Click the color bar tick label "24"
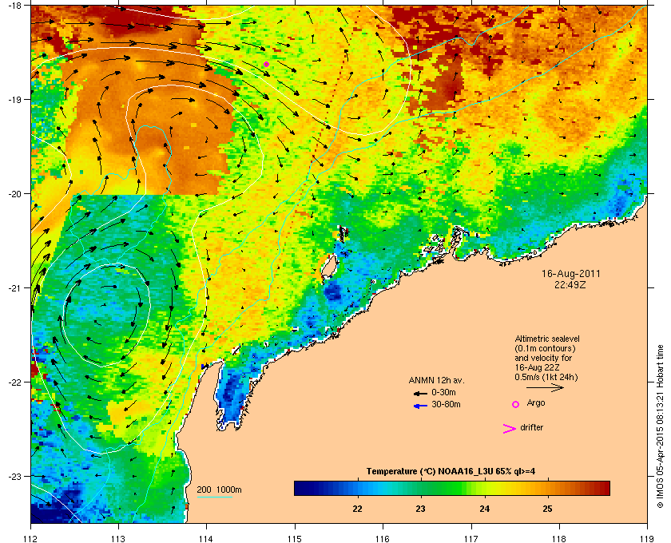The width and height of the screenshot is (671, 543). (484, 509)
